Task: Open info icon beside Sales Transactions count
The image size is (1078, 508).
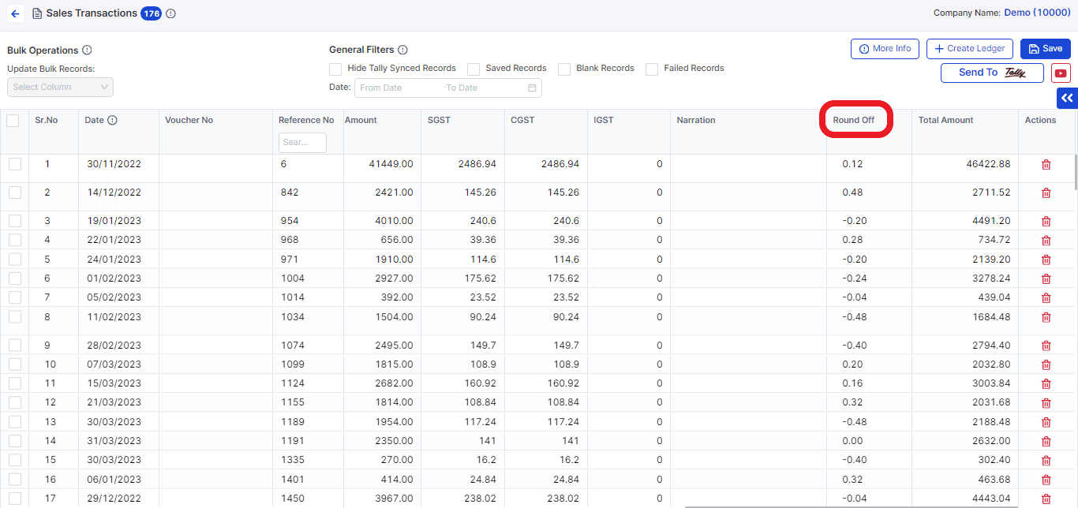Action: [171, 13]
